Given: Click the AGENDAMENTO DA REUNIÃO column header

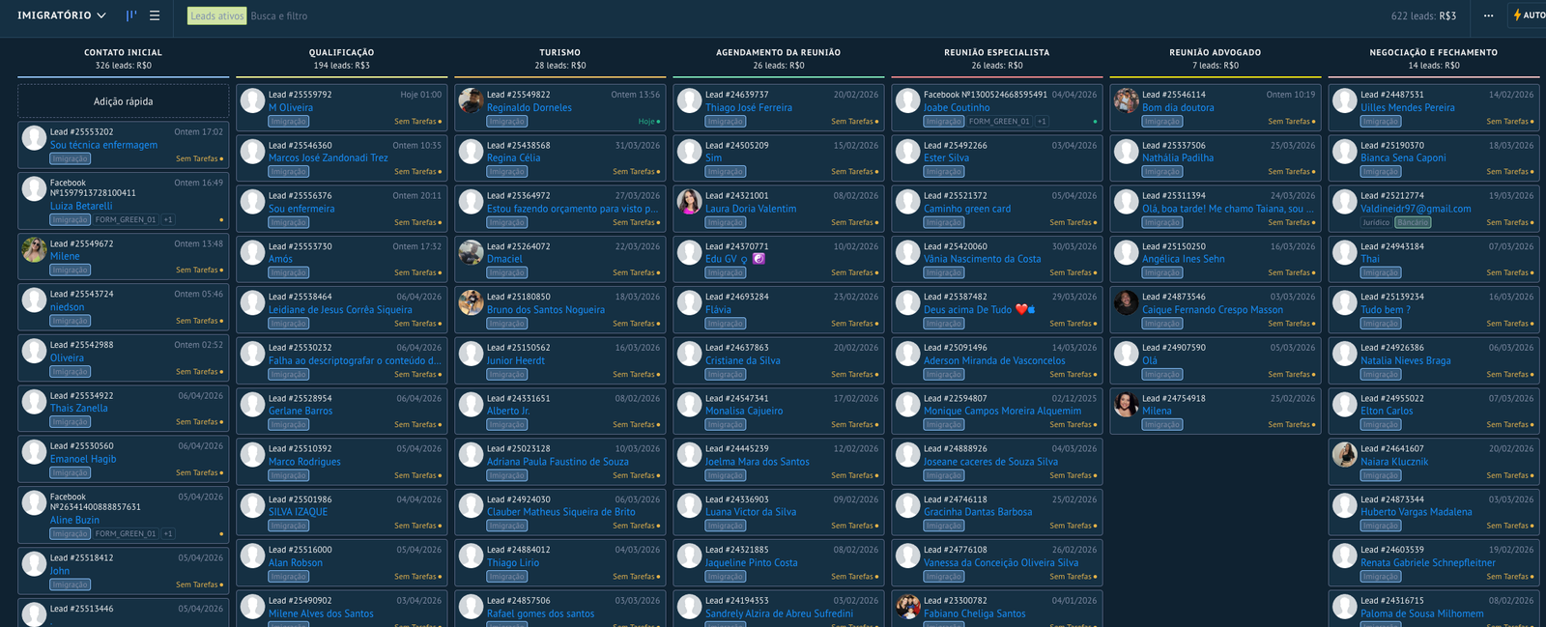Looking at the screenshot, I should tap(778, 52).
